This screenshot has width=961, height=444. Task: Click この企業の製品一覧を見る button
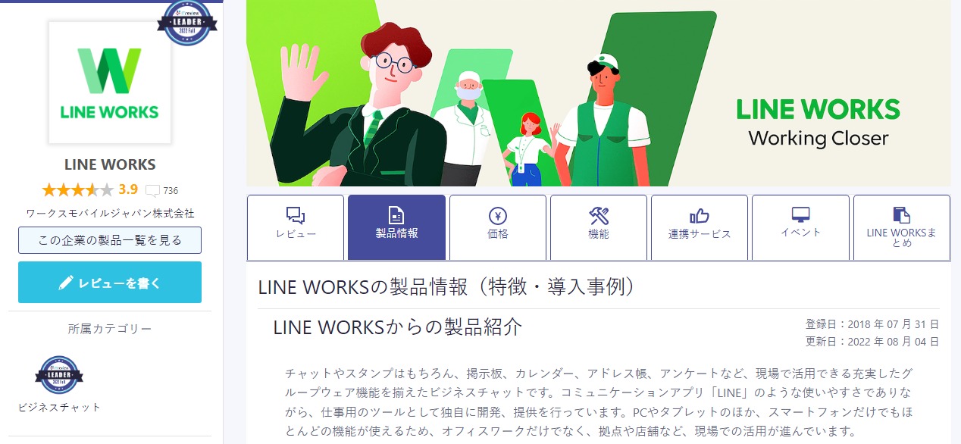coord(110,240)
